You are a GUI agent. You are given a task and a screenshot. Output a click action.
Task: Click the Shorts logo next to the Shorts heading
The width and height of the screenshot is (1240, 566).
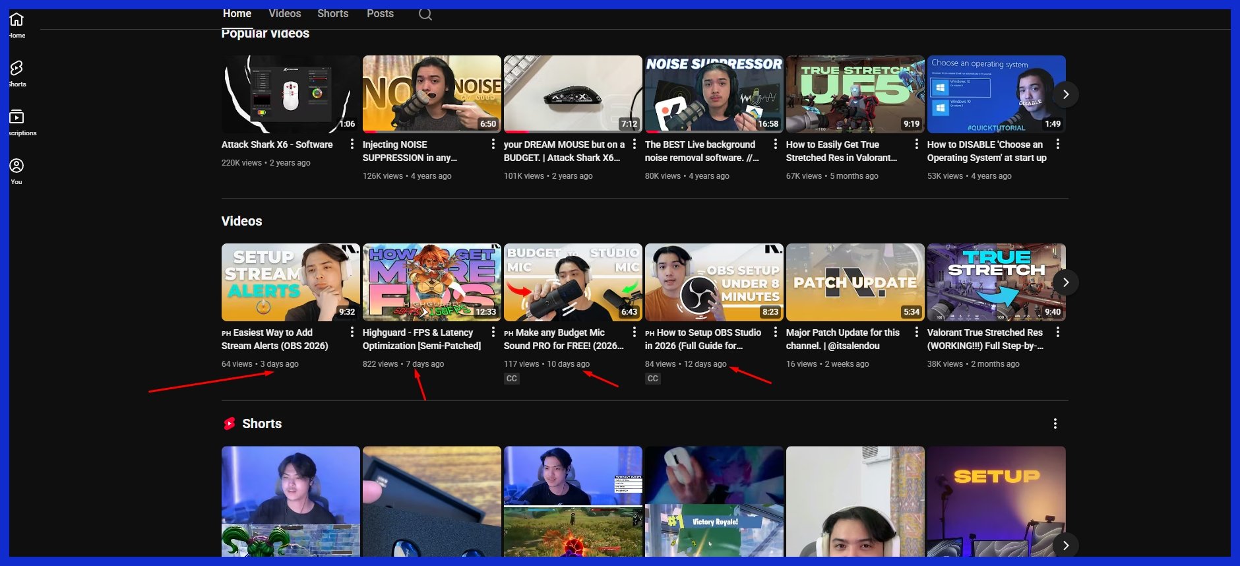(x=230, y=424)
